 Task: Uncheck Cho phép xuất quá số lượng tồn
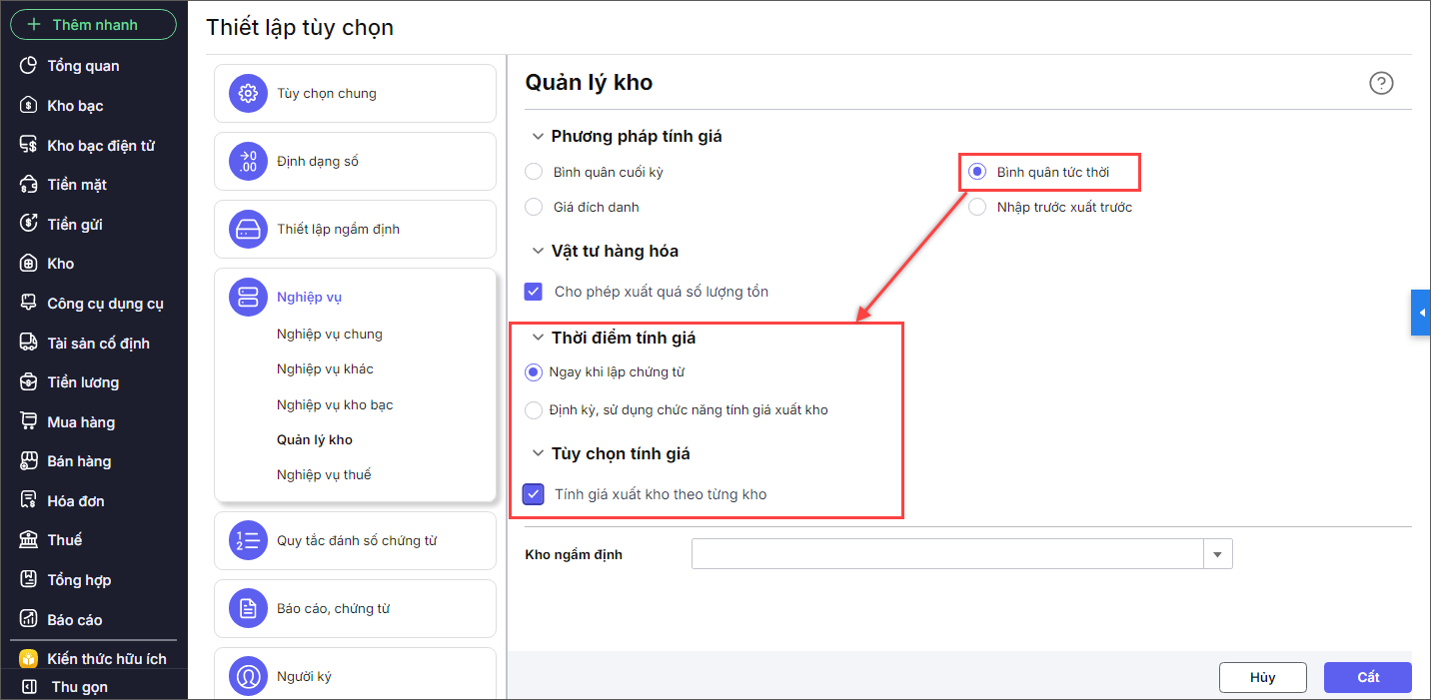(534, 292)
